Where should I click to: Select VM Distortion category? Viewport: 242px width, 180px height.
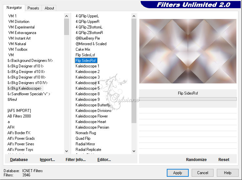click(x=19, y=22)
